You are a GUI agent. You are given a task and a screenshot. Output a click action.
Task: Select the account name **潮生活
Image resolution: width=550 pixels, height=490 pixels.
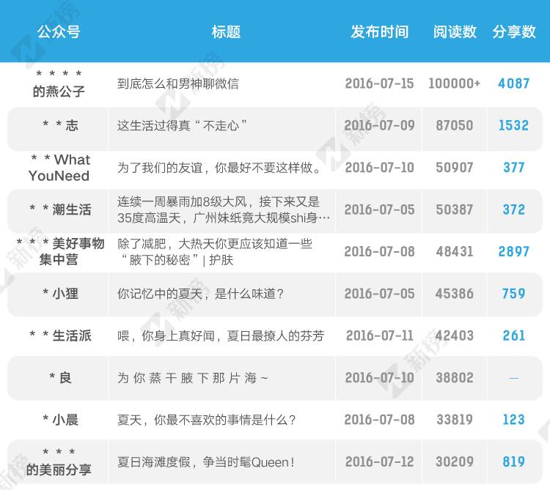pyautogui.click(x=60, y=209)
